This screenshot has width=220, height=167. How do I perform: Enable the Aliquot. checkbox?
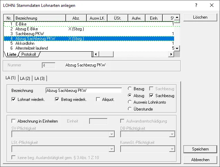pyautogui.click(x=98, y=100)
